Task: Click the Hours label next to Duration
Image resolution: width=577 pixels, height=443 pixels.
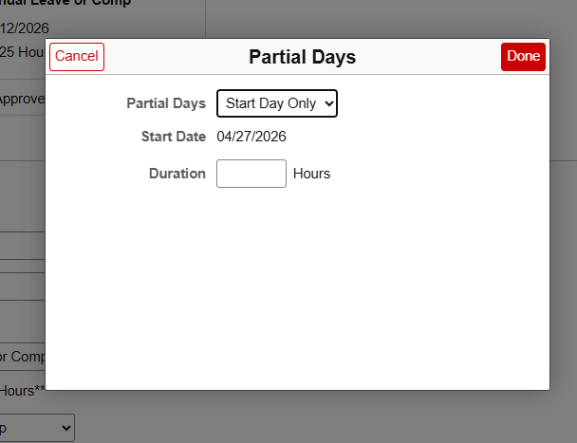Action: [311, 174]
